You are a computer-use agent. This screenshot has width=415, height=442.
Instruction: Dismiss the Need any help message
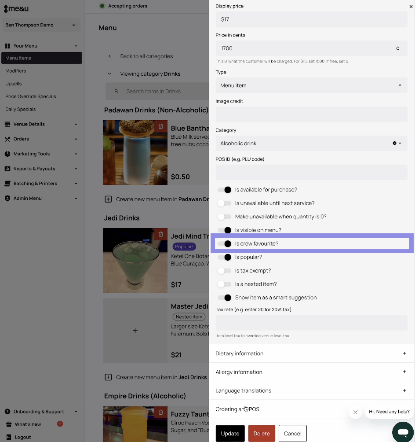355,412
